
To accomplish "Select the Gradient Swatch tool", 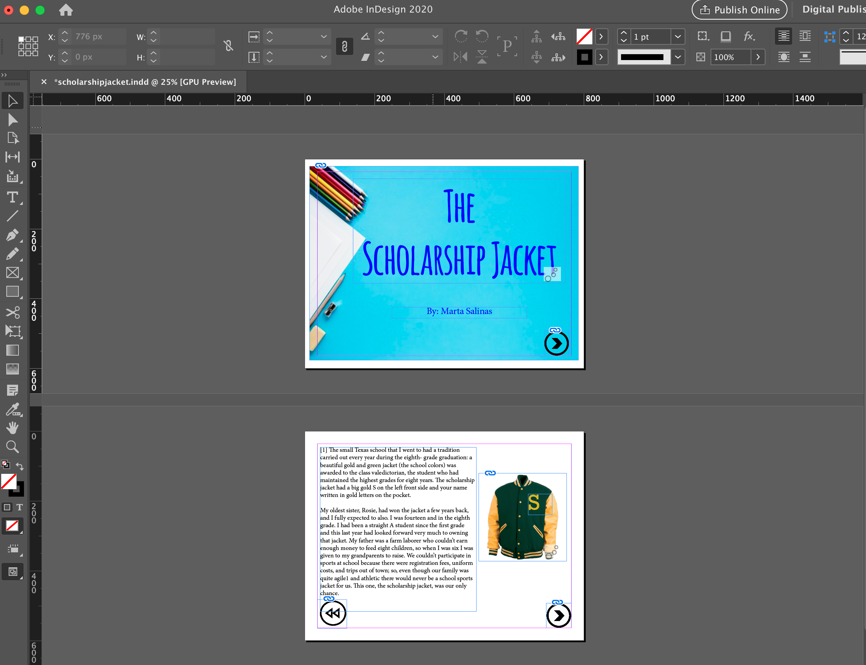I will [12, 350].
